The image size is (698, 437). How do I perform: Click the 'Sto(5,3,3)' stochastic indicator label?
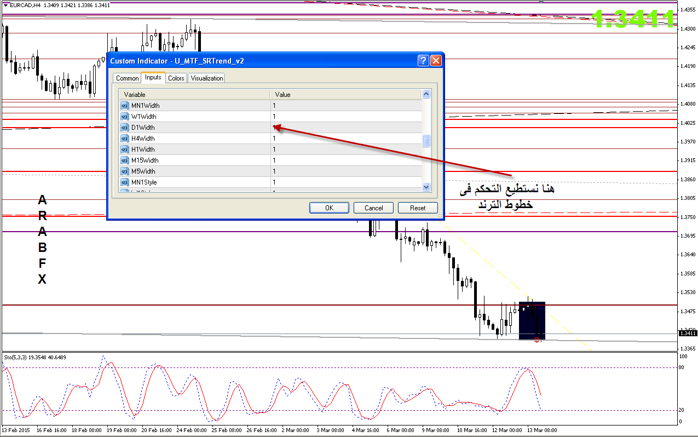point(16,357)
